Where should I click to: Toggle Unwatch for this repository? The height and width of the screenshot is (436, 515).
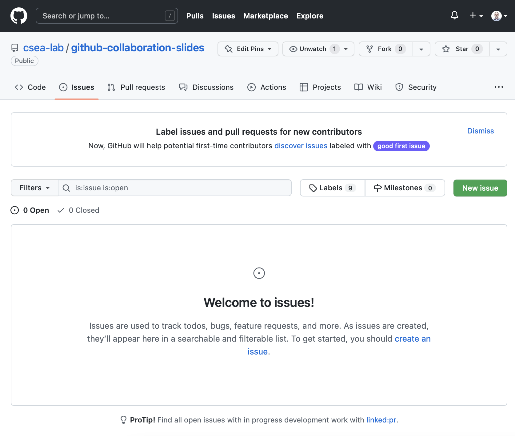(x=312, y=49)
